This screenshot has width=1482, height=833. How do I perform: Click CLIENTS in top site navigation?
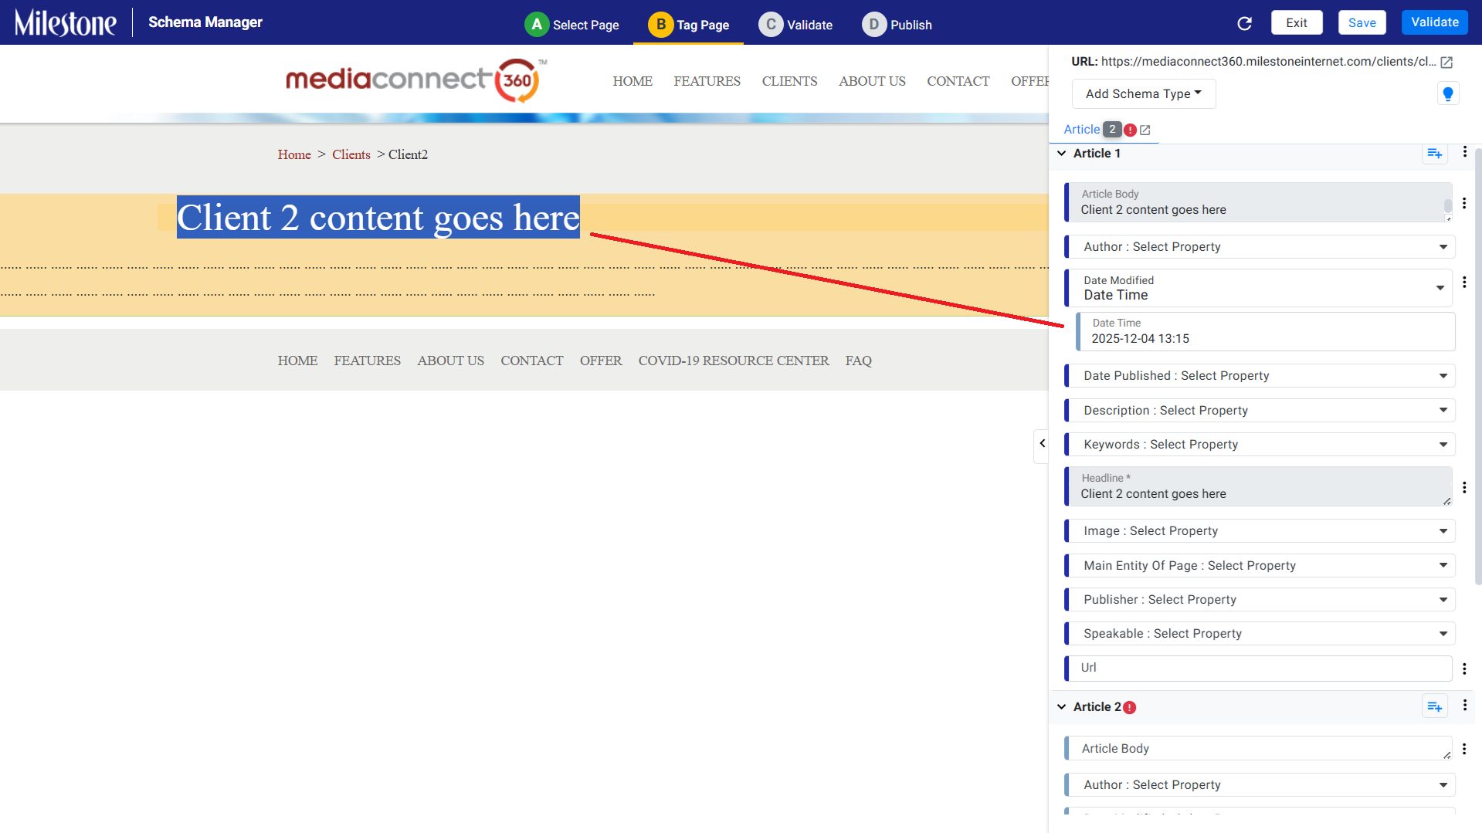coord(789,81)
